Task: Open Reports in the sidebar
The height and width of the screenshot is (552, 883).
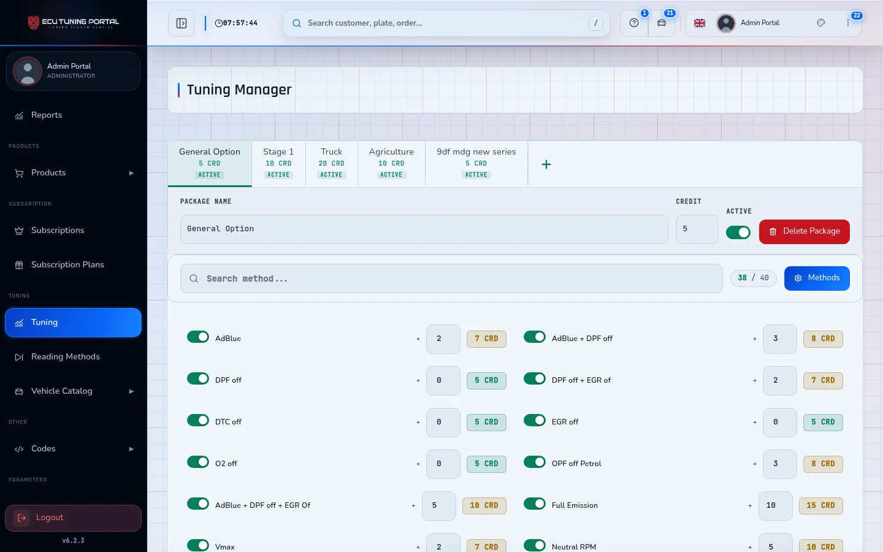Action: [73, 115]
